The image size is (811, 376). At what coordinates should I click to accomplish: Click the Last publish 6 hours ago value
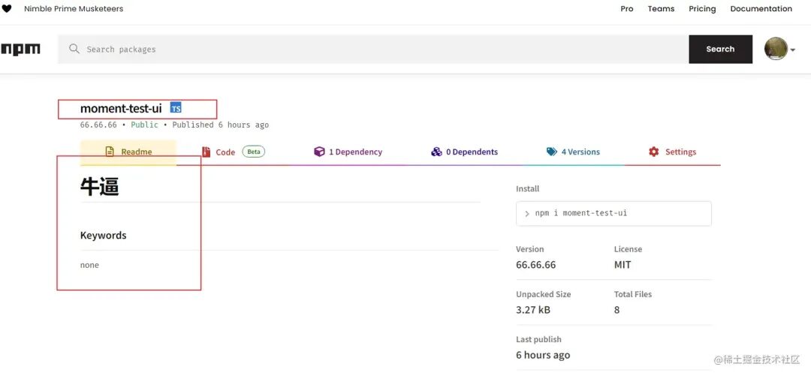[543, 355]
